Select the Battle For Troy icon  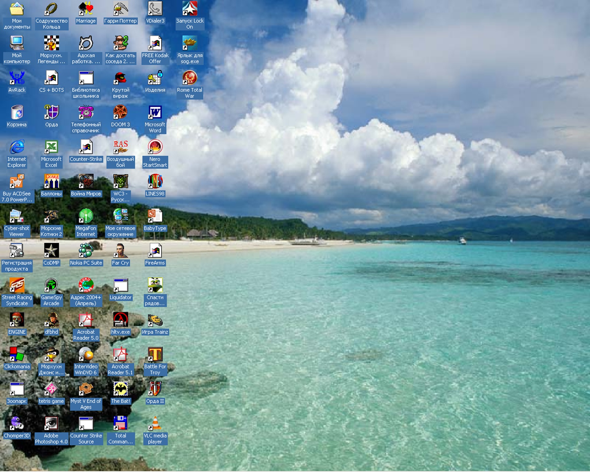coord(155,354)
